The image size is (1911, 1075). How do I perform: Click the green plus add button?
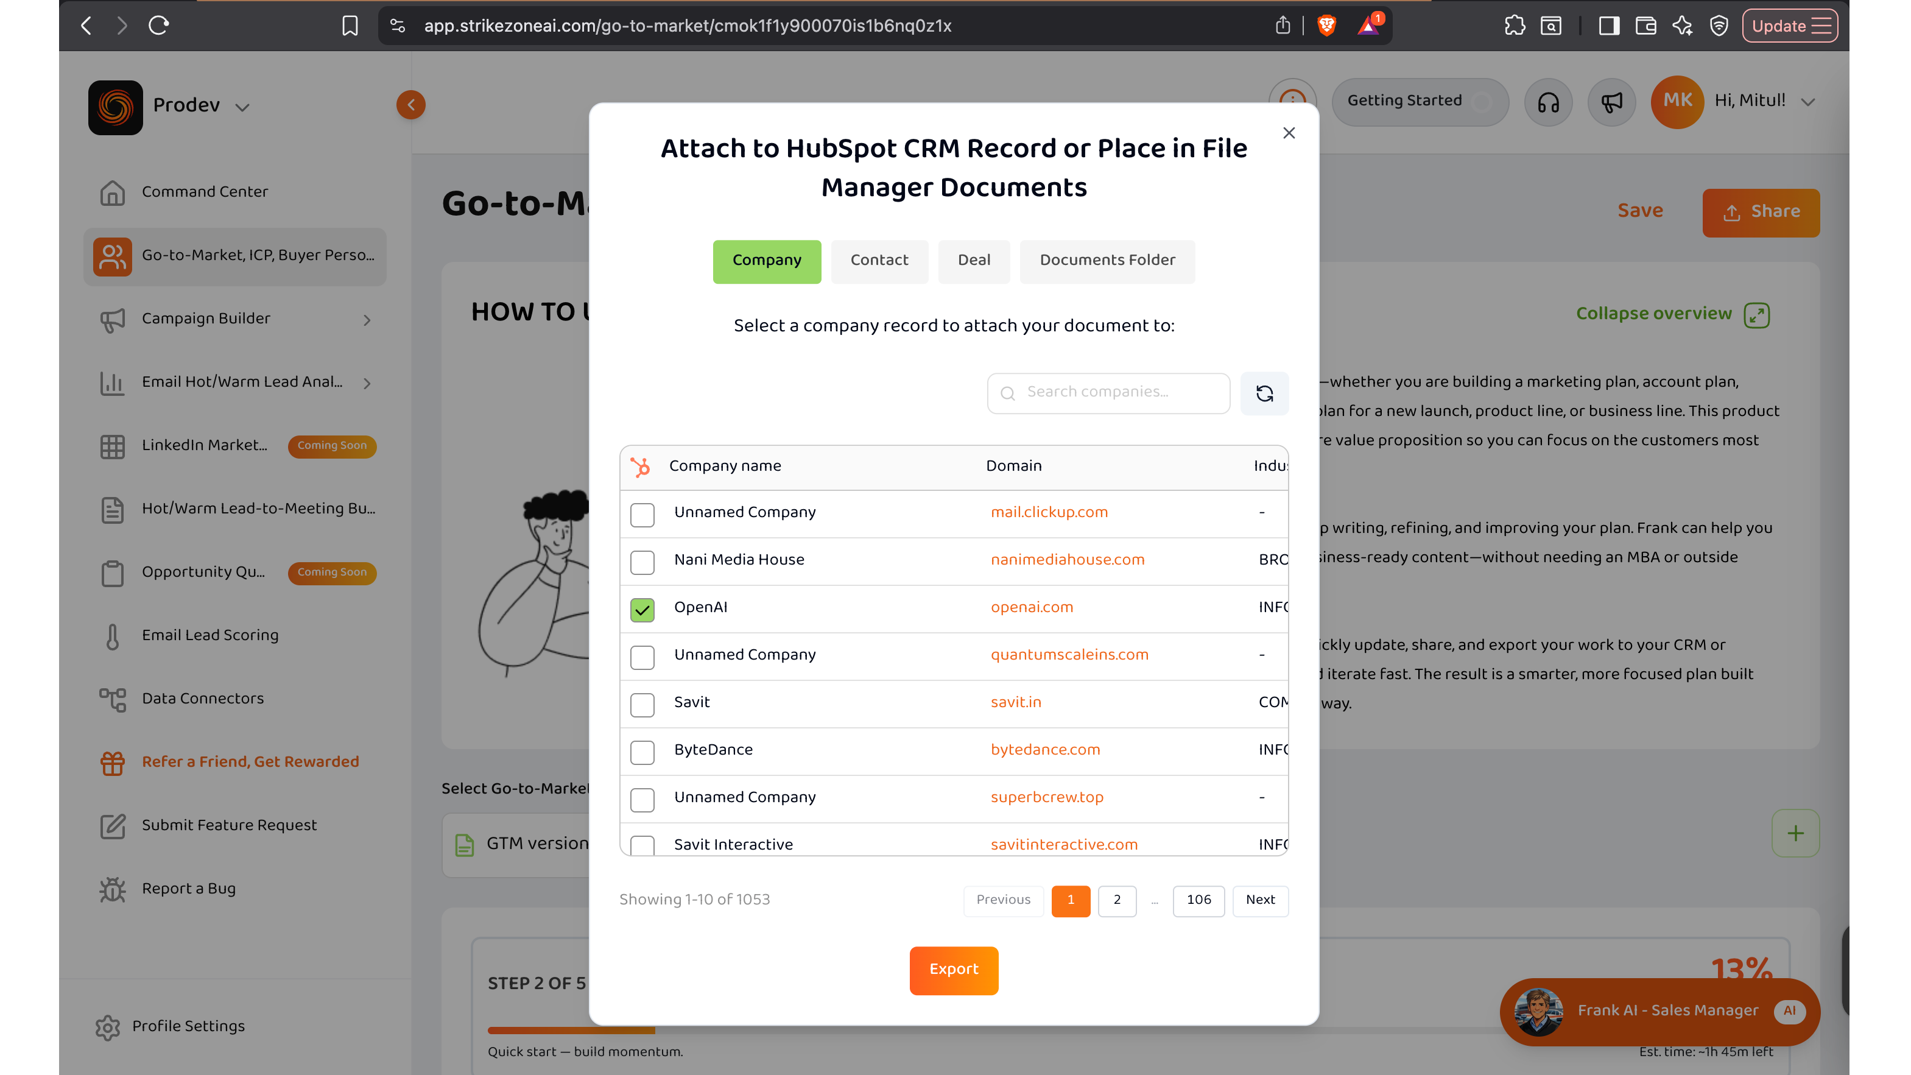tap(1795, 833)
